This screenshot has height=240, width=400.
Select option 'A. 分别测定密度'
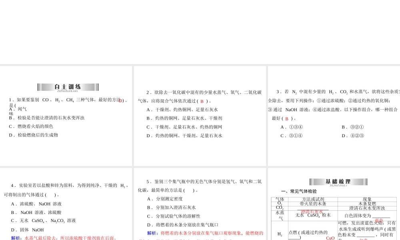point(165,199)
